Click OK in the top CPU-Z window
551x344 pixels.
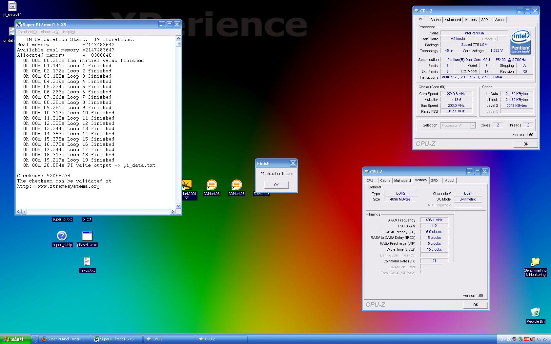(x=526, y=144)
